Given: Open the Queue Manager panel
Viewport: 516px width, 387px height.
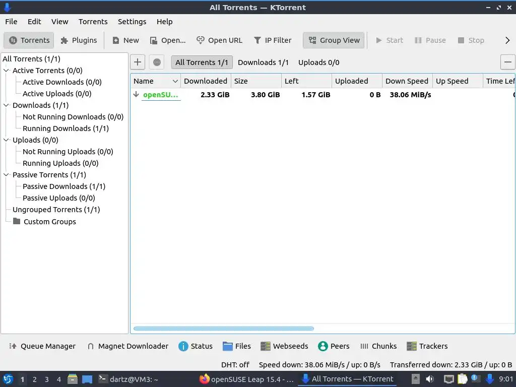Looking at the screenshot, I should pos(42,346).
